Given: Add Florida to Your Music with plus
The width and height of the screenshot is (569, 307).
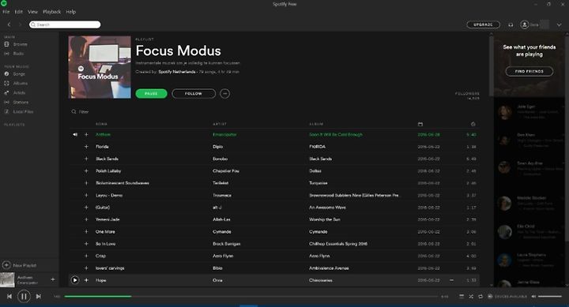Looking at the screenshot, I should pyautogui.click(x=86, y=147).
